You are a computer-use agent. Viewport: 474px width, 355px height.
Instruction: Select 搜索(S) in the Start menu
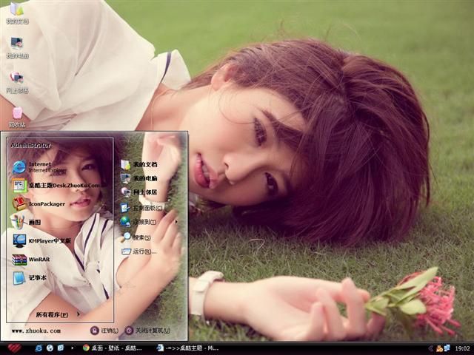click(141, 237)
